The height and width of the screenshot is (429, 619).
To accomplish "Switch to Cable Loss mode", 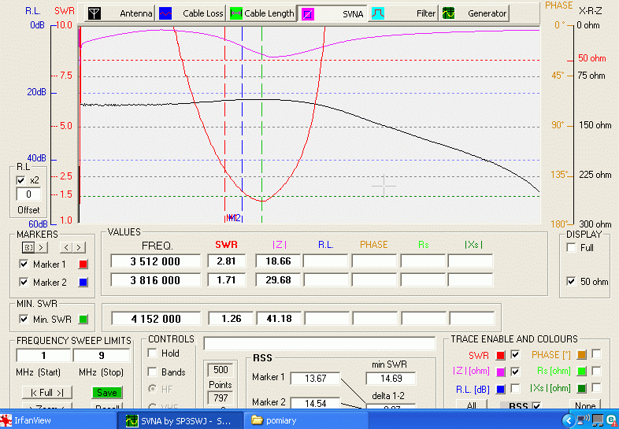I will click(191, 13).
